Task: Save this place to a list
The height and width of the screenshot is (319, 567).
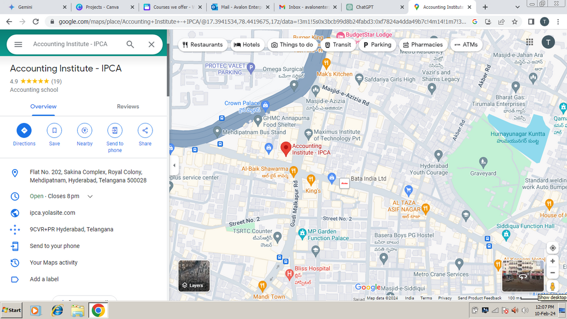Action: [54, 131]
